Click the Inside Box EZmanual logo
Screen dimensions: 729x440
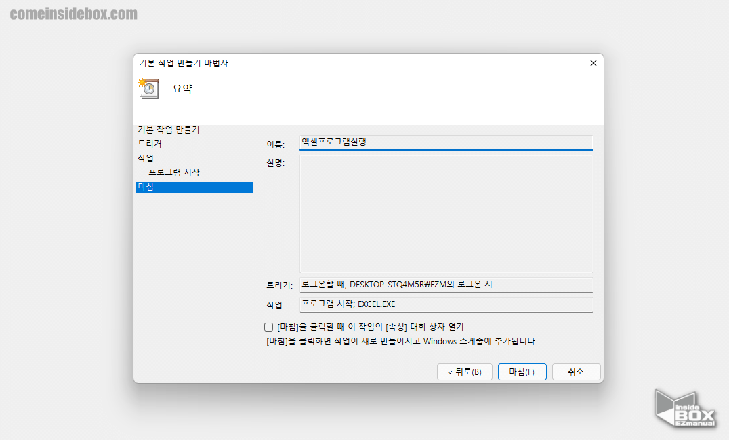(684, 407)
